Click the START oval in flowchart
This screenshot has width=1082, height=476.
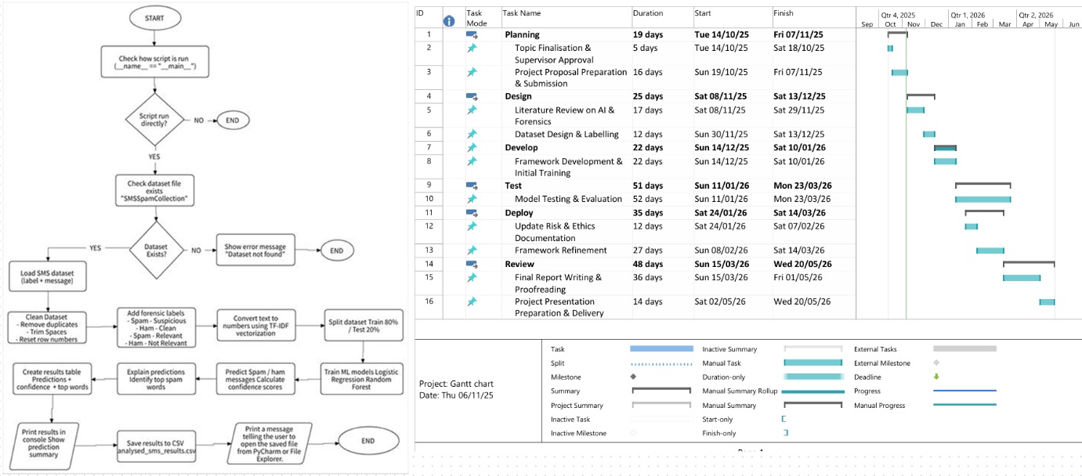click(x=153, y=17)
